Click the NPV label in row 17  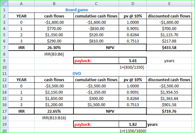110,111
